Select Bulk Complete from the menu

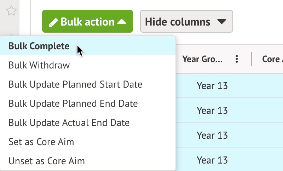[x=39, y=46]
